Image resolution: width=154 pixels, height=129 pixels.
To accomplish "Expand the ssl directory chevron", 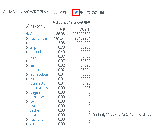I will [x=27, y=61].
